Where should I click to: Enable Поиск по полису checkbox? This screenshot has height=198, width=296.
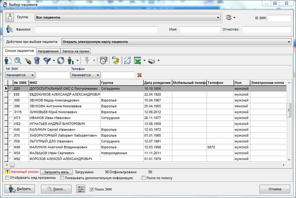pos(143,178)
